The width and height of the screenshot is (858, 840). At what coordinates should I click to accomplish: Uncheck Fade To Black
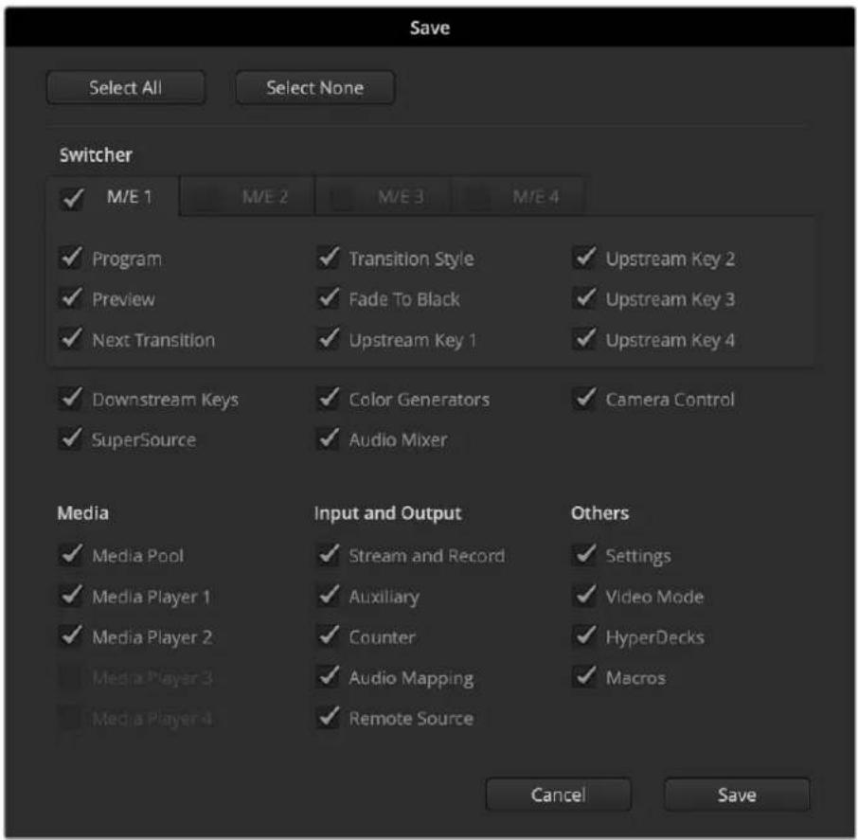pyautogui.click(x=329, y=298)
